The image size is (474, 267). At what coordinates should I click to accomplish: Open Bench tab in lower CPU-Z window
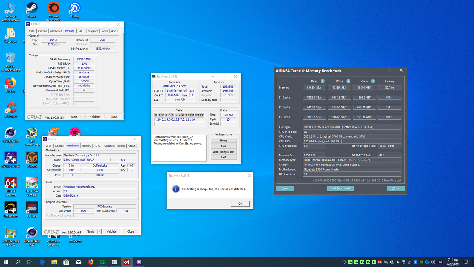[121, 146]
